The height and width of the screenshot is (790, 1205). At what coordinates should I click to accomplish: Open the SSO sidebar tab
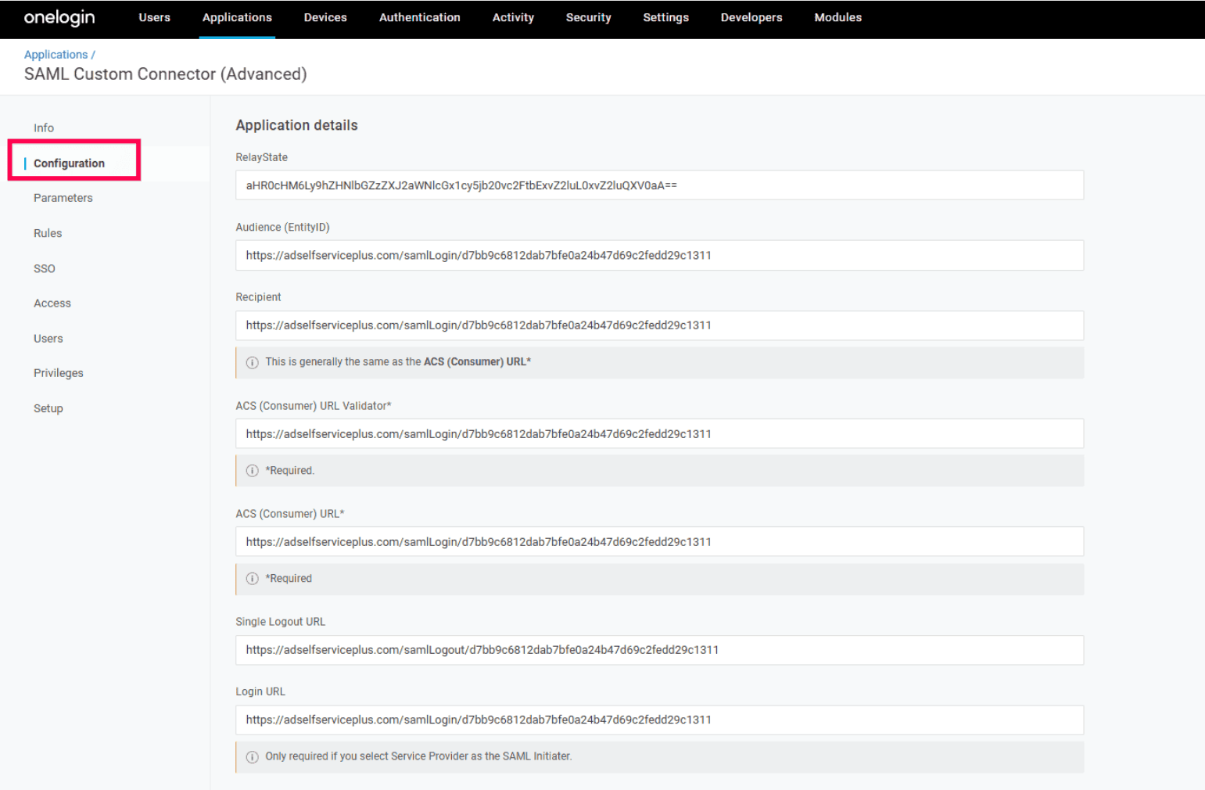[x=45, y=268]
